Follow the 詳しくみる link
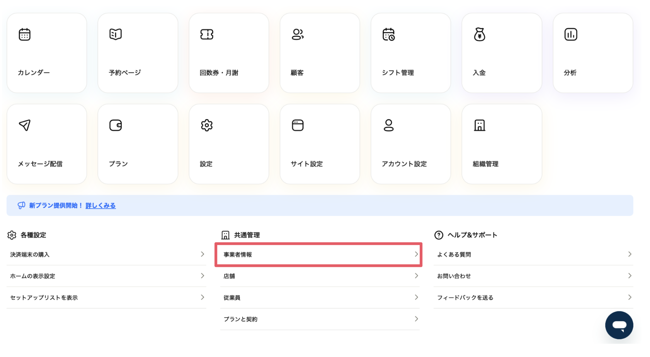 click(x=100, y=206)
